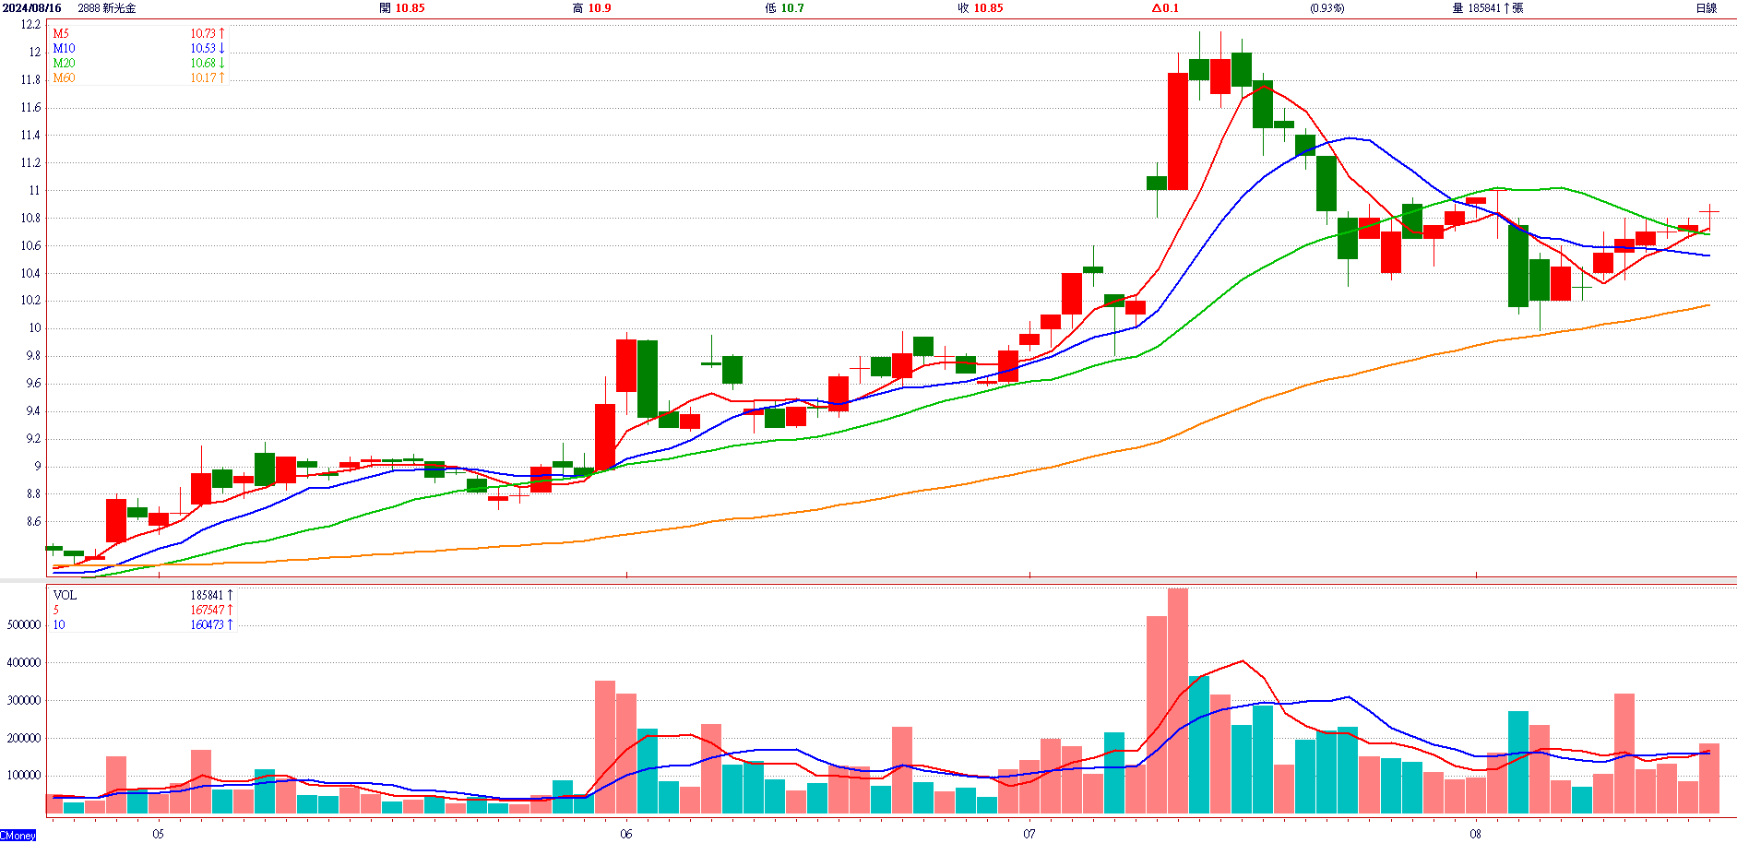The width and height of the screenshot is (1737, 843).
Task: Select the stock name 2888 新光金
Action: pos(107,8)
